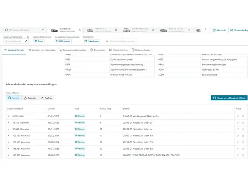This screenshot has height=186, width=248.
Task: Open the Reserveonderdelen zoeken tab
Action: tap(73, 50)
